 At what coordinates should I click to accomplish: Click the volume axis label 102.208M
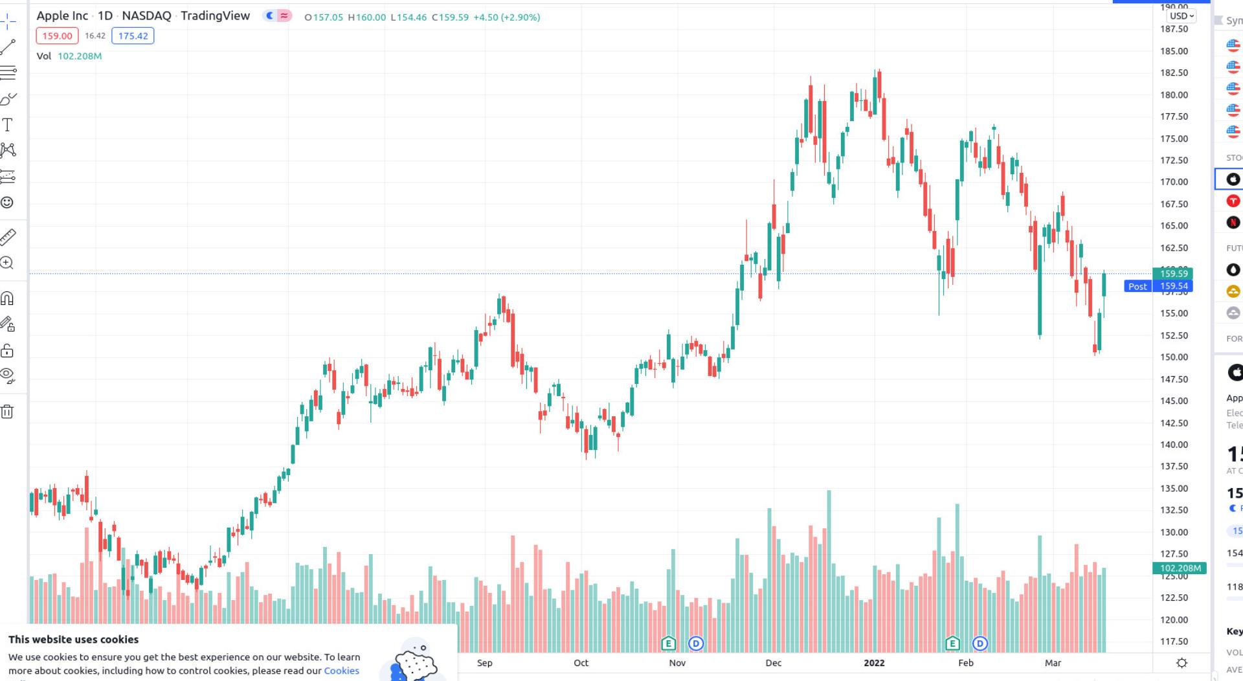[1180, 568]
